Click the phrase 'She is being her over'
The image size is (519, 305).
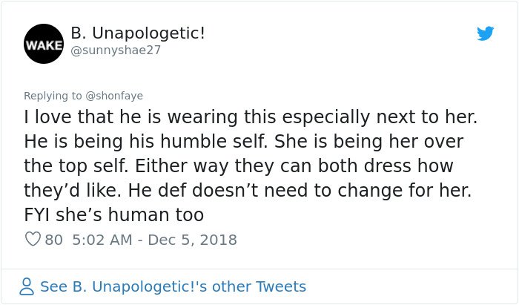(368, 142)
